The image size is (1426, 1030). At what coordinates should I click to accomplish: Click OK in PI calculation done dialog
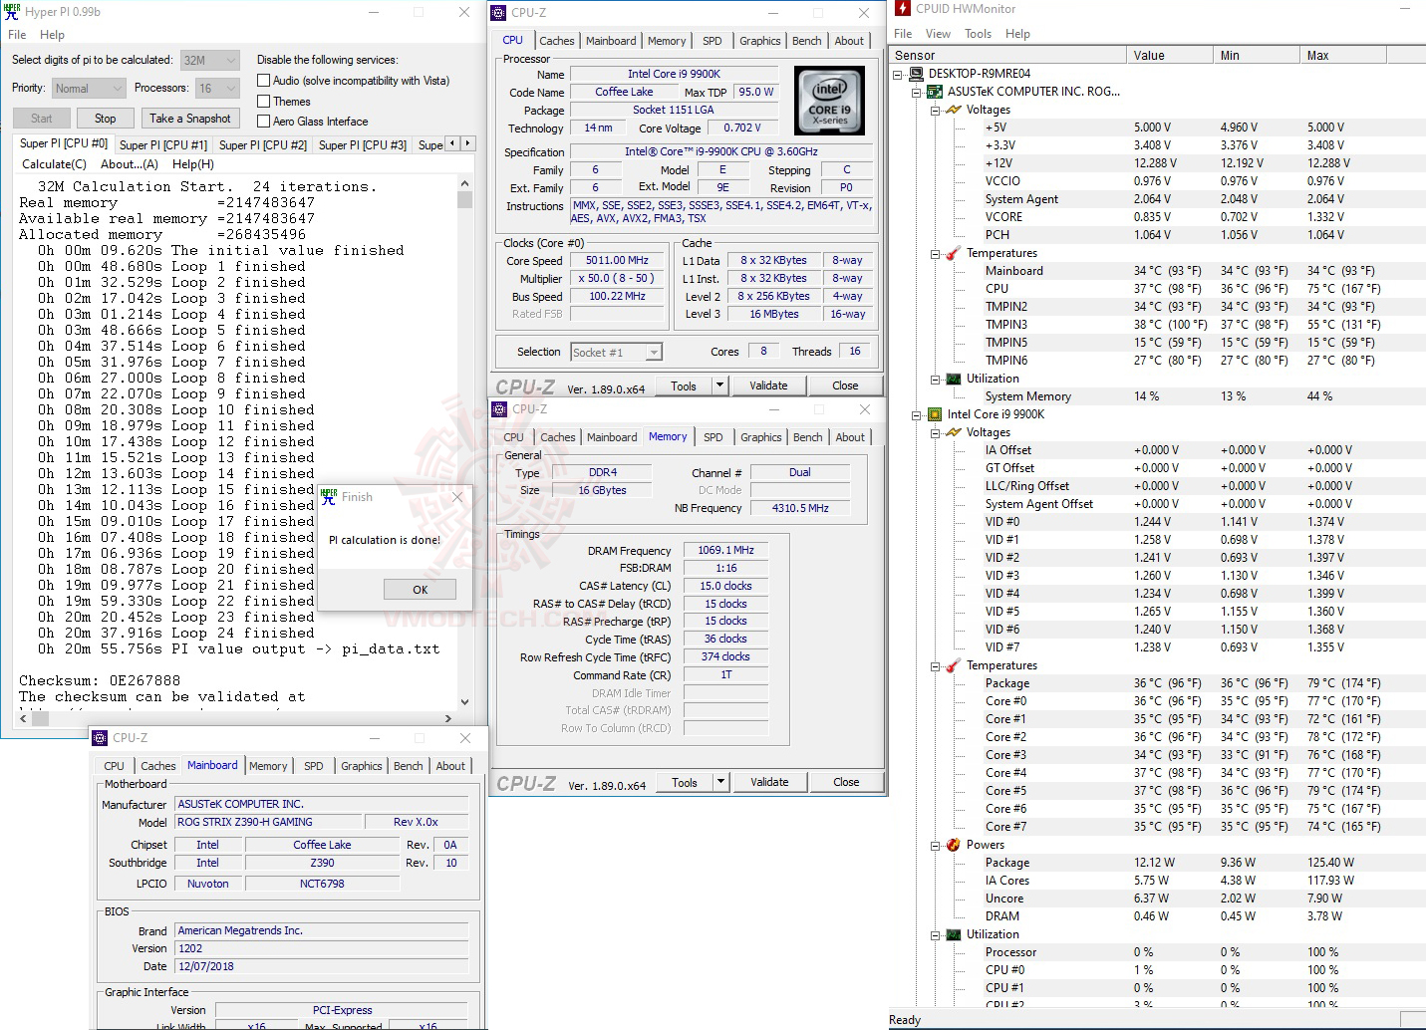click(420, 590)
